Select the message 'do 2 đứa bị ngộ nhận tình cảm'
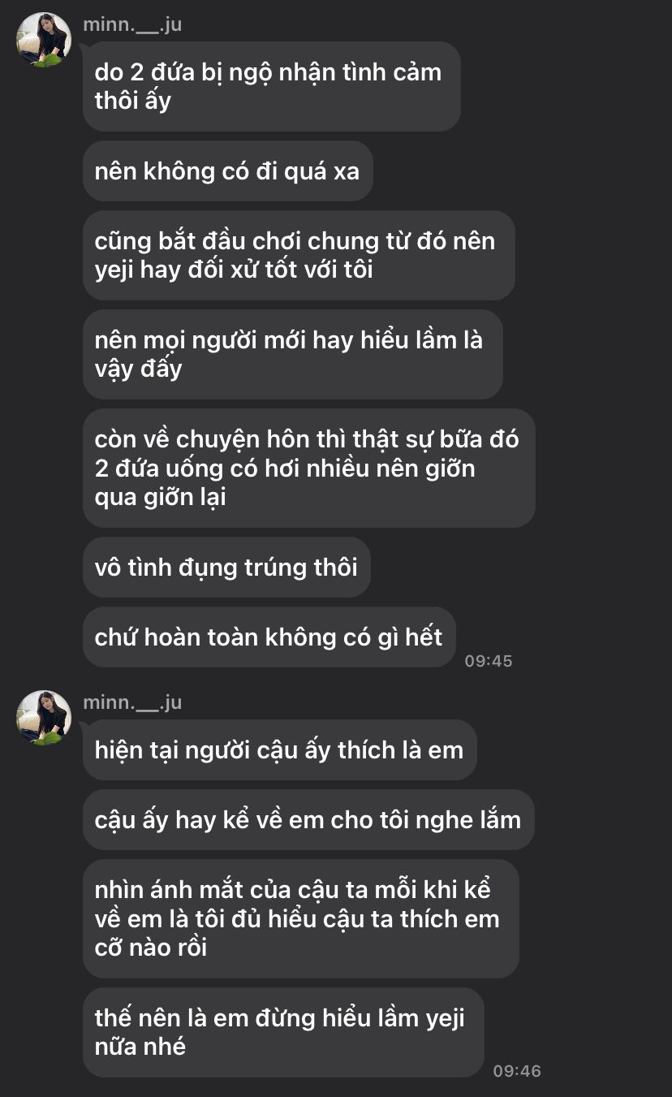This screenshot has height=1097, width=672. coord(272,86)
